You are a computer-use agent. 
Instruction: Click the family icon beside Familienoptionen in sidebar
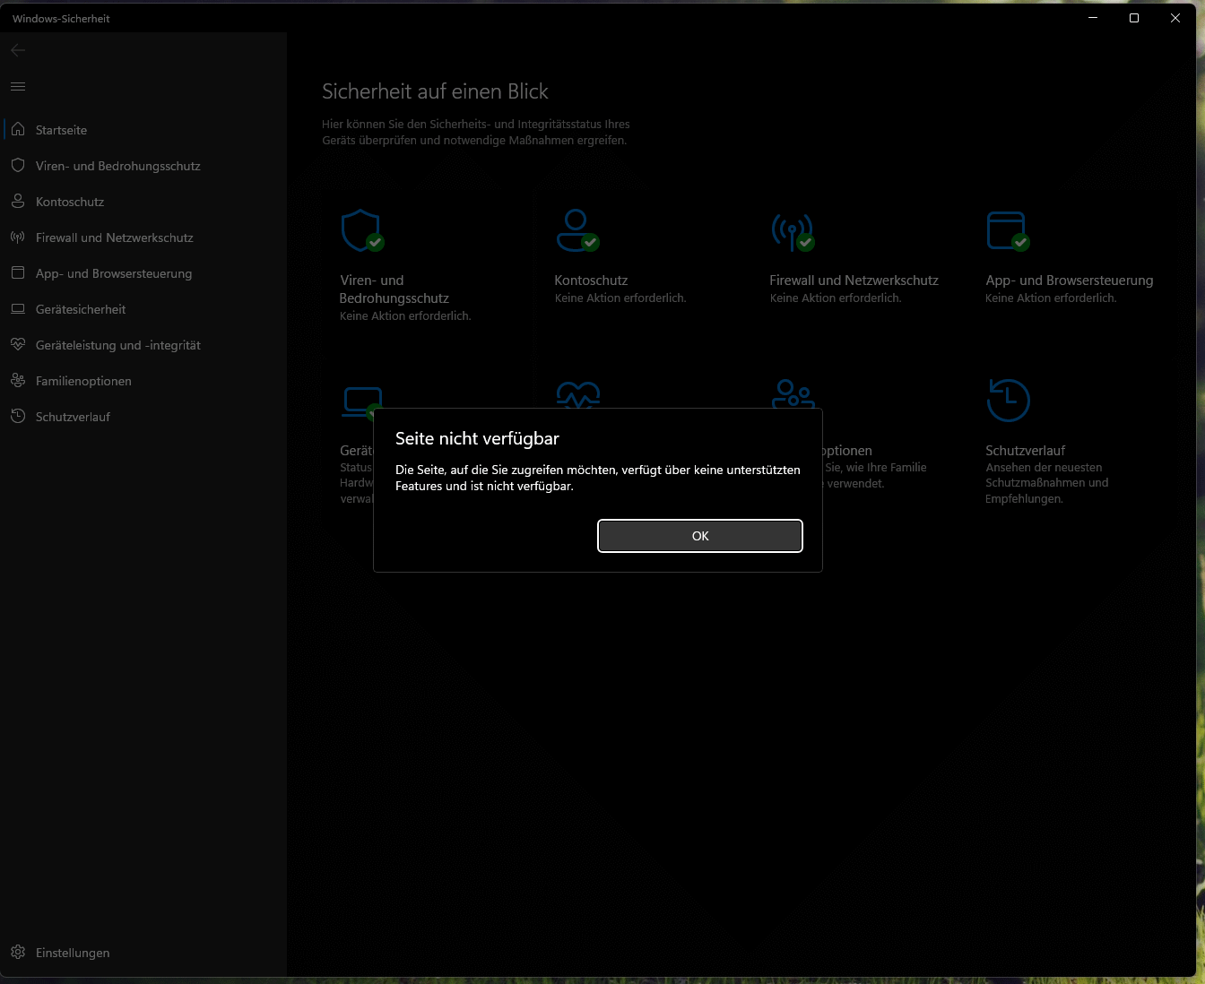18,381
